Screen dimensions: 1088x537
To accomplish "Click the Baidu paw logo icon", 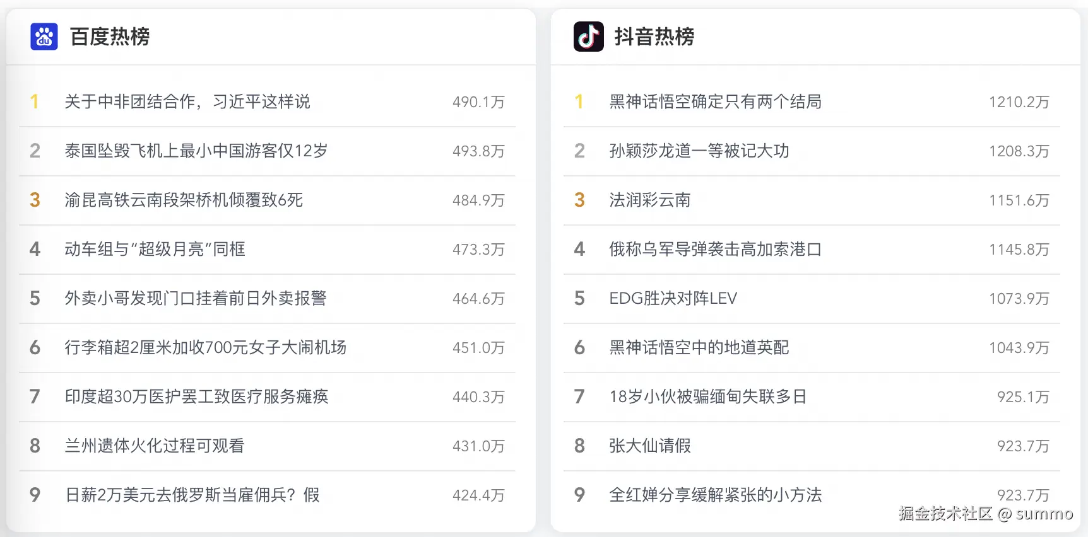I will [x=44, y=37].
